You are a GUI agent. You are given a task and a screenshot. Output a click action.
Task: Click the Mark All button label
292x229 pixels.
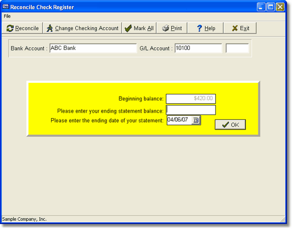pyautogui.click(x=144, y=29)
